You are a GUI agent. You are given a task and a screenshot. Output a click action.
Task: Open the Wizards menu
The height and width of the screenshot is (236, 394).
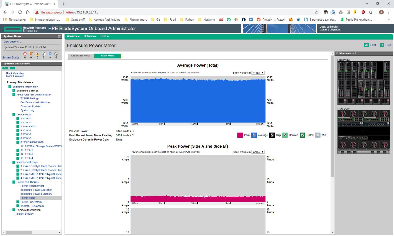point(73,36)
